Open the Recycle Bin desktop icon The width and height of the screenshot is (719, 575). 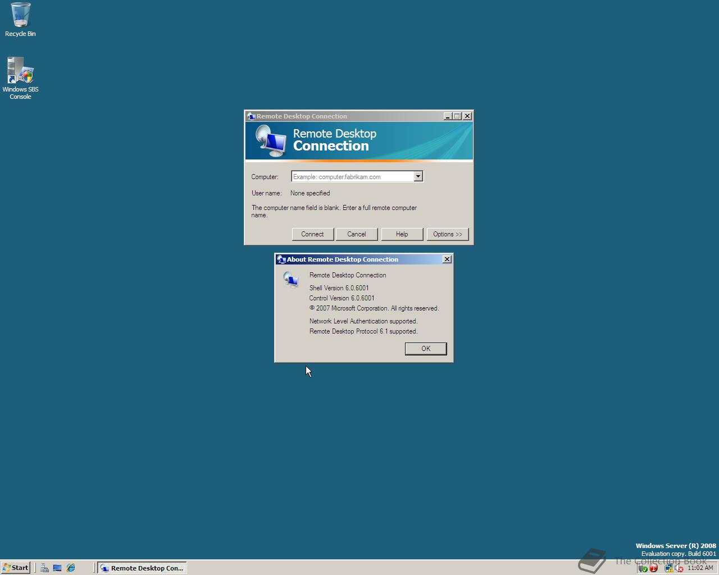coord(20,20)
